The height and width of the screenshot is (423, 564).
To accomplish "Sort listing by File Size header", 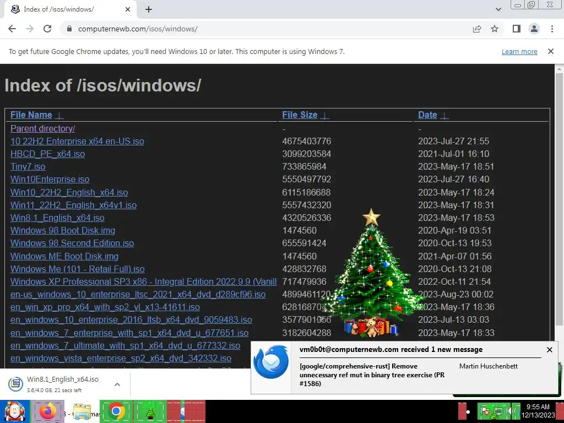I will pos(300,115).
